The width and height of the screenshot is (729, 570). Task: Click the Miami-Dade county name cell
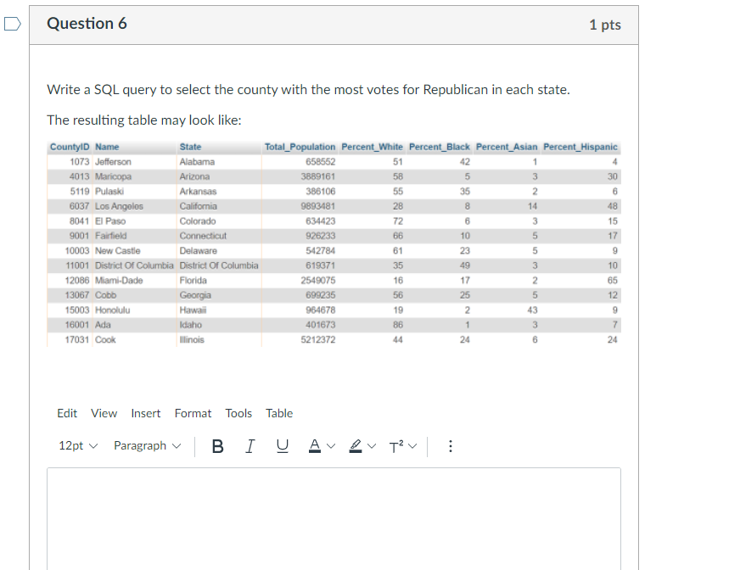[x=119, y=281]
